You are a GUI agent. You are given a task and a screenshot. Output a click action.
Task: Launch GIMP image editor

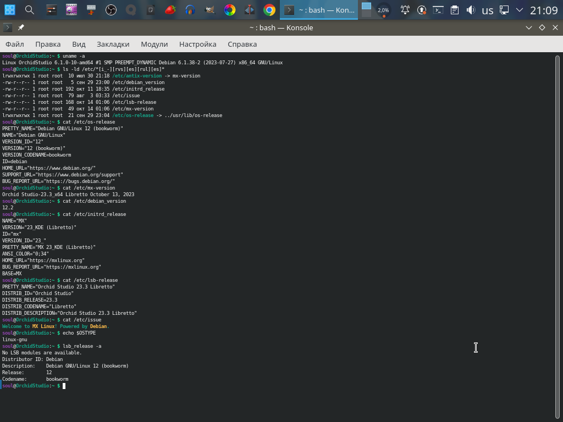209,10
